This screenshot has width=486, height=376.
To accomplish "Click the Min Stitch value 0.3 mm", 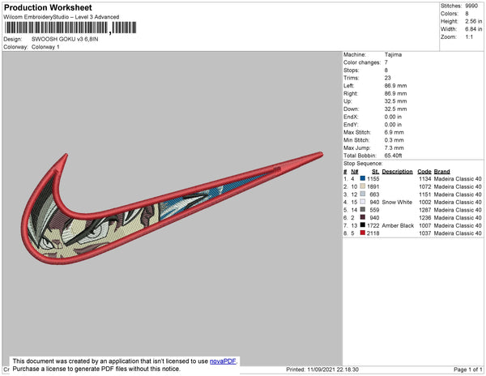I will point(394,140).
